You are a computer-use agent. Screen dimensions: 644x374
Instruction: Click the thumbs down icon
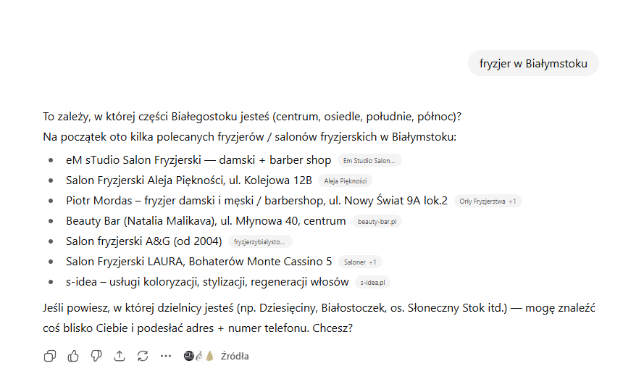click(x=96, y=356)
